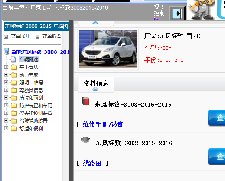The width and height of the screenshot is (225, 181).
Task: Click the 当前车型 header text
Action: (55, 7)
